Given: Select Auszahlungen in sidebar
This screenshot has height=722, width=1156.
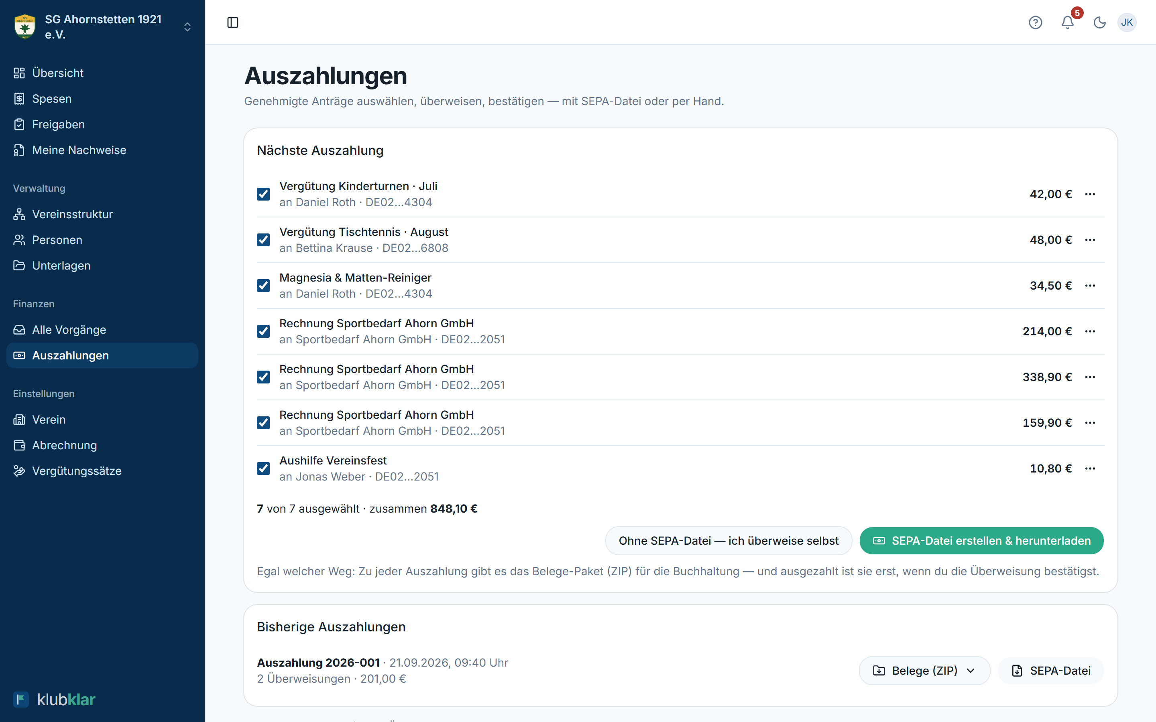Looking at the screenshot, I should click(x=102, y=355).
